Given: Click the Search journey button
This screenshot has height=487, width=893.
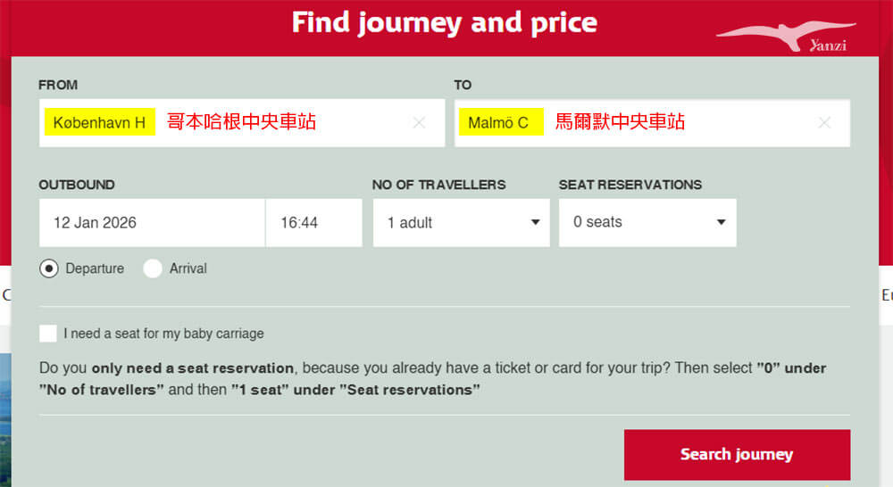Looking at the screenshot, I should click(x=737, y=455).
